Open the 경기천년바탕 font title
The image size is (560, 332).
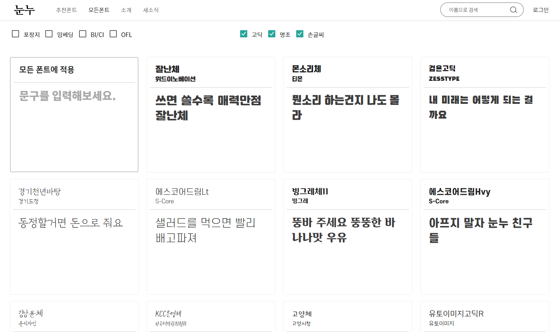(x=40, y=192)
